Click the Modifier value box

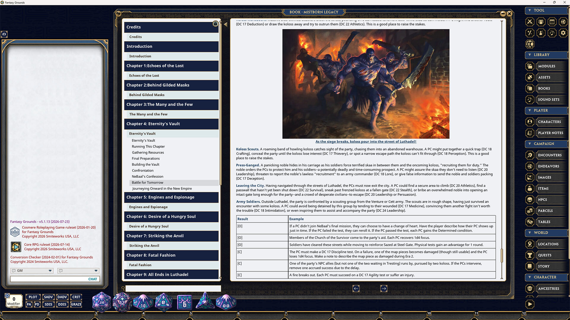[14, 301]
